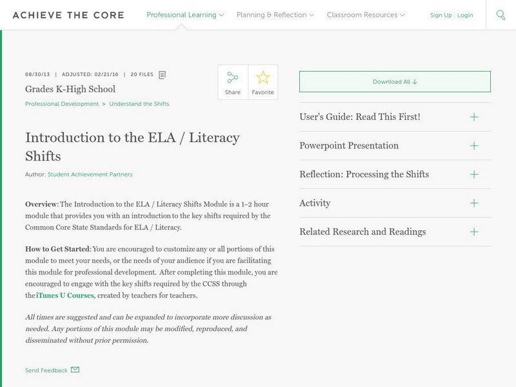This screenshot has height=387, width=516.
Task: Open the Professional Learning menu
Action: click(x=185, y=15)
